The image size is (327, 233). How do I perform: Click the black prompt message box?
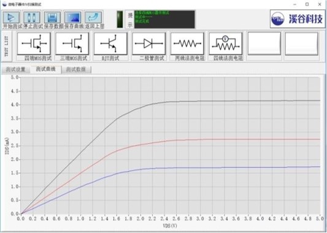click(164, 20)
